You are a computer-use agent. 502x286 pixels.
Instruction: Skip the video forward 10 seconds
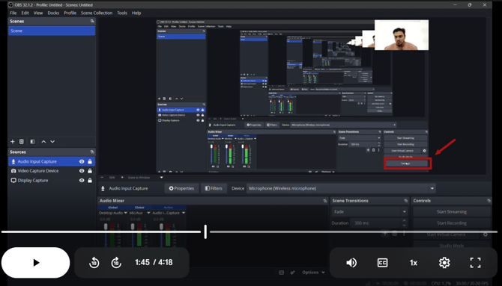pyautogui.click(x=116, y=263)
